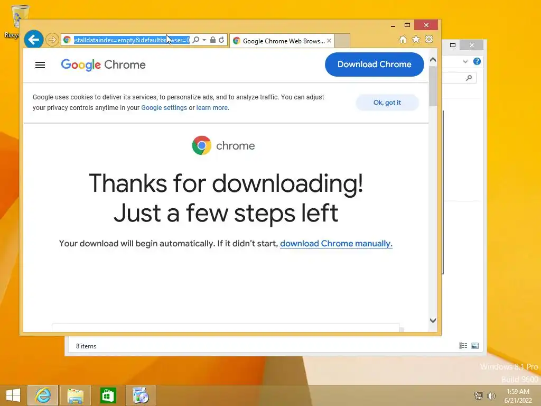Image resolution: width=541 pixels, height=406 pixels.
Task: Open File Explorer from the taskbar
Action: (75, 395)
